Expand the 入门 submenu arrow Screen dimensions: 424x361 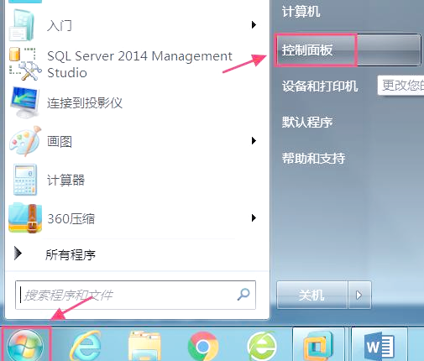coord(254,24)
